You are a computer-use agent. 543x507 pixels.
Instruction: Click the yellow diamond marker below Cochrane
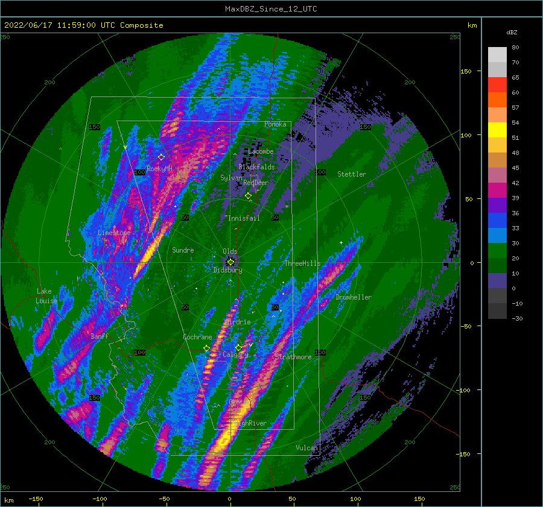[x=207, y=348]
